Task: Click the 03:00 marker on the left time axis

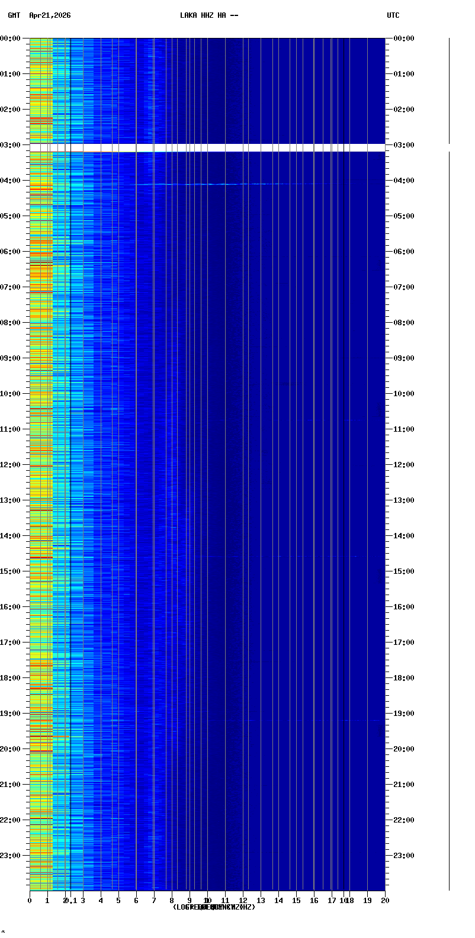Action: pyautogui.click(x=10, y=145)
